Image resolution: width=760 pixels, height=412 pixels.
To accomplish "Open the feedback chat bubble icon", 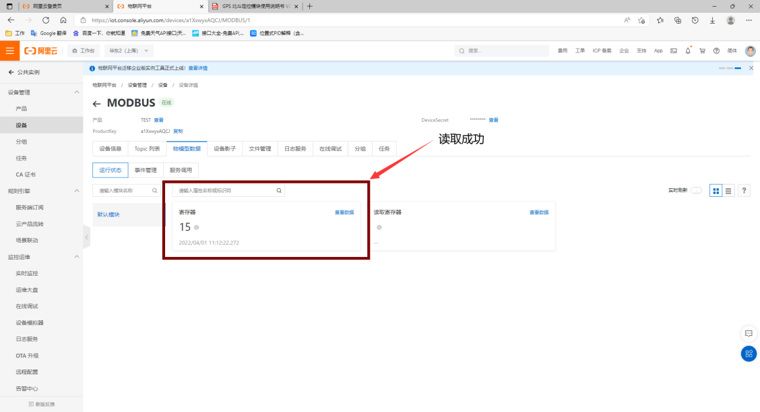I will coord(749,333).
